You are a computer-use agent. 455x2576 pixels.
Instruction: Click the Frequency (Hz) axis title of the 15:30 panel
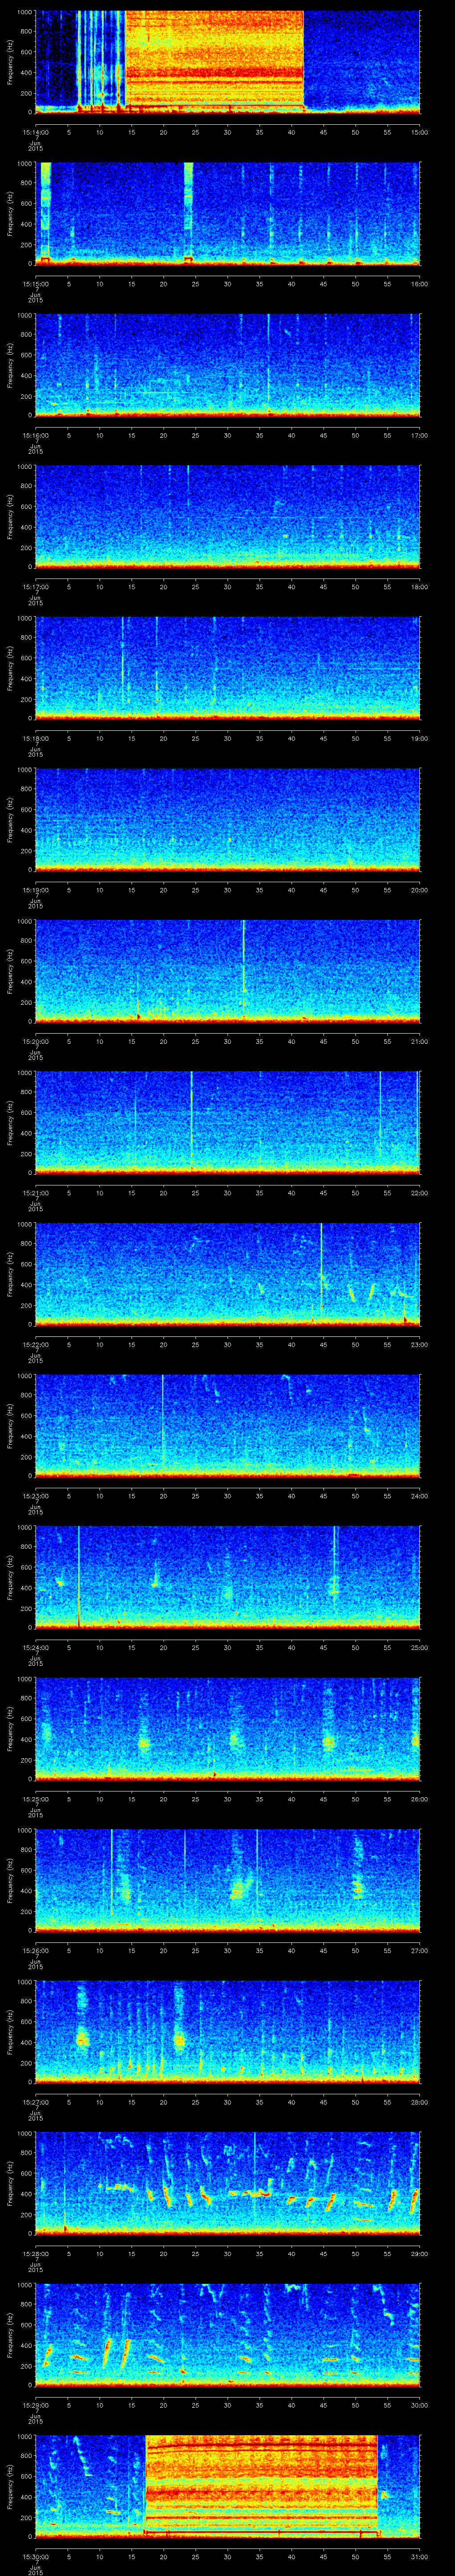coord(10,2485)
